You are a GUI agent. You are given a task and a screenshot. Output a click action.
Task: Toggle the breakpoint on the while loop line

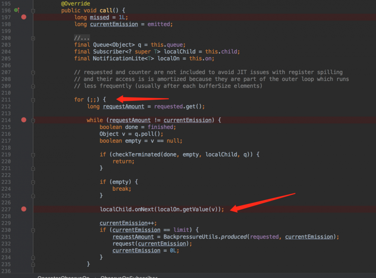[x=23, y=120]
